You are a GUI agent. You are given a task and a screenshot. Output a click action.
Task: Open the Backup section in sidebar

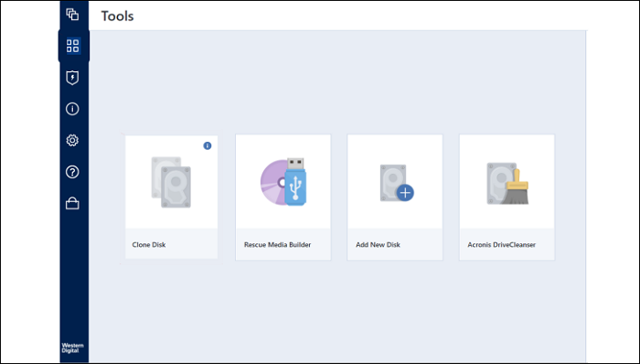(72, 15)
